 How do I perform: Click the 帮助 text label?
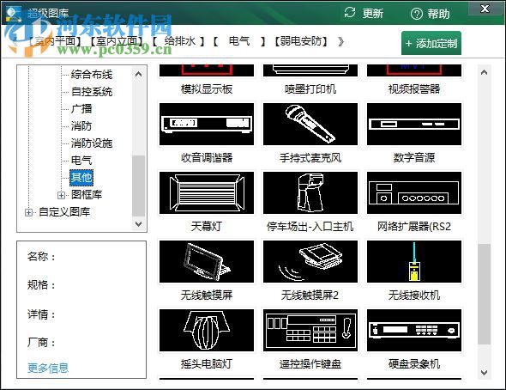[x=438, y=14]
